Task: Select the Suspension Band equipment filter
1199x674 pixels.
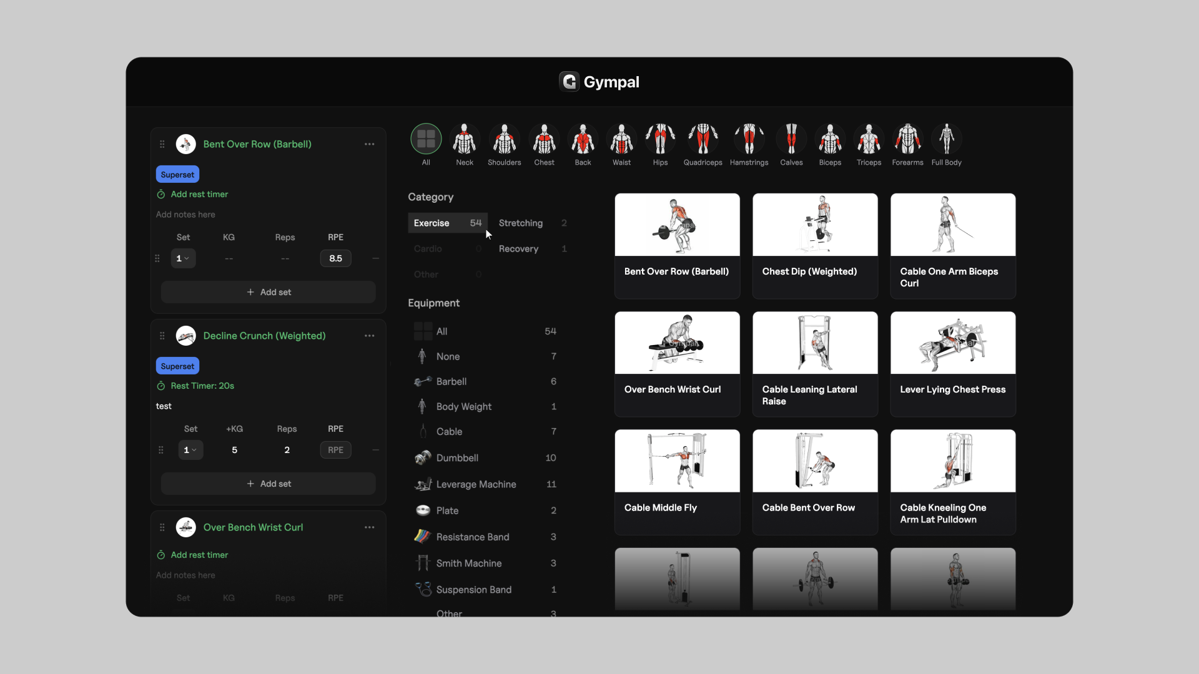Action: pyautogui.click(x=485, y=590)
